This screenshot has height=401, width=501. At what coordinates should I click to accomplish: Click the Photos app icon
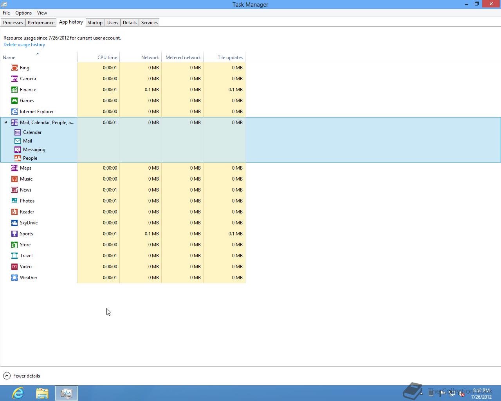click(x=14, y=201)
